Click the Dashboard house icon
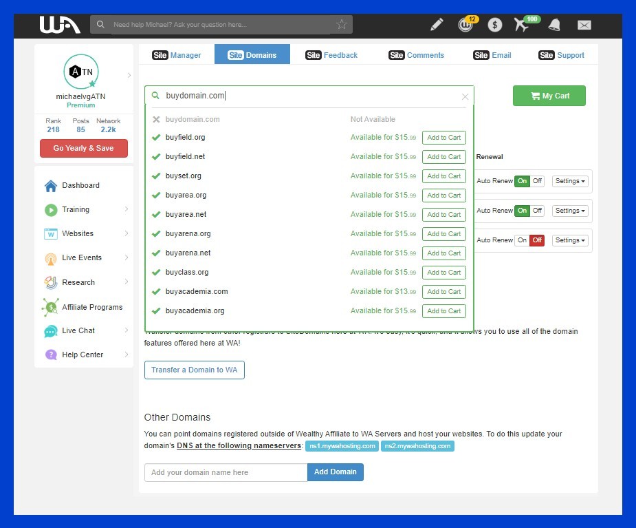This screenshot has height=528, width=636. (51, 186)
